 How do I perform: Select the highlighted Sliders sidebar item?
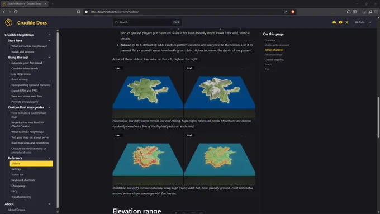[x=31, y=164]
